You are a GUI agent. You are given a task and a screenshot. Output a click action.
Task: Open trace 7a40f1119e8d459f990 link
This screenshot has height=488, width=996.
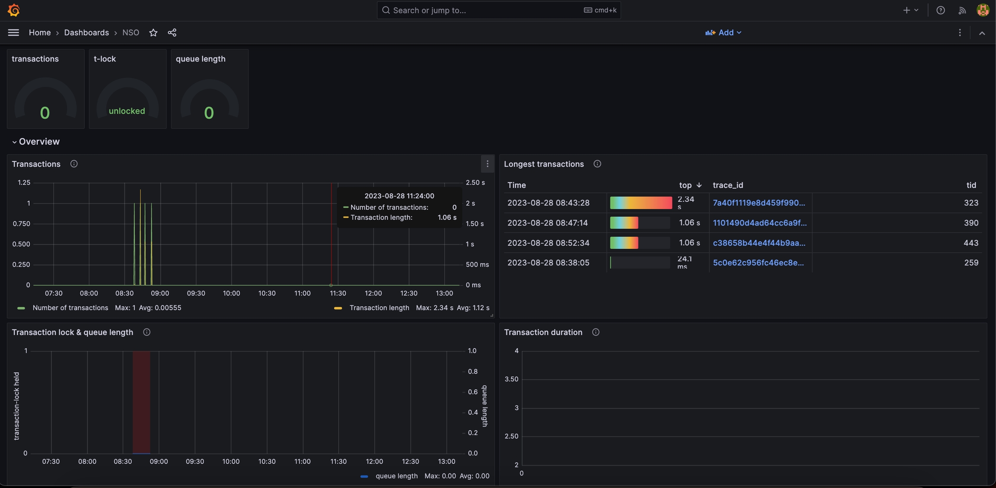(759, 203)
